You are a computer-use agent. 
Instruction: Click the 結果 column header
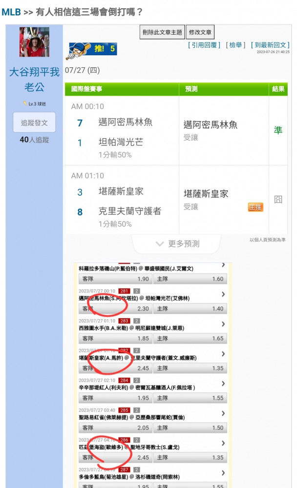click(278, 89)
